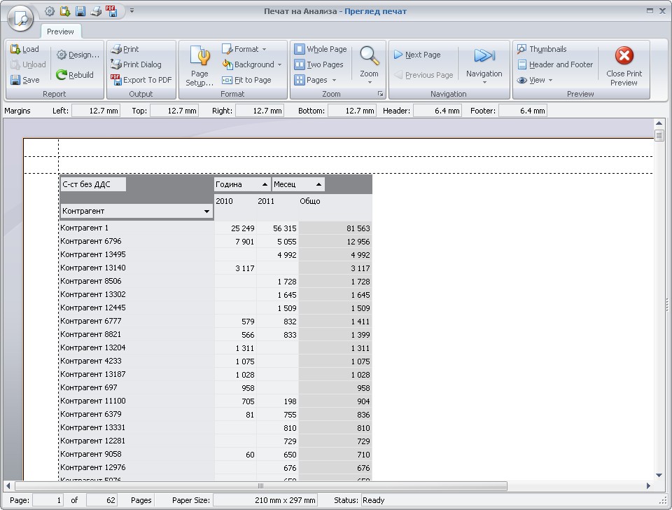Viewport: 672px width, 510px height.
Task: Click the vertical scrollbar down arrow
Action: click(x=659, y=475)
